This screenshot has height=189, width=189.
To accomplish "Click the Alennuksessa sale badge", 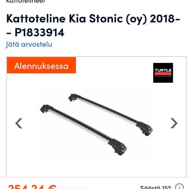I will click(41, 65).
